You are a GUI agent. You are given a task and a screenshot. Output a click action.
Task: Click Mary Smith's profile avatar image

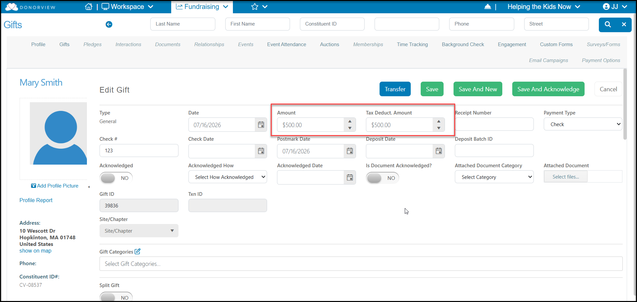pos(58,133)
